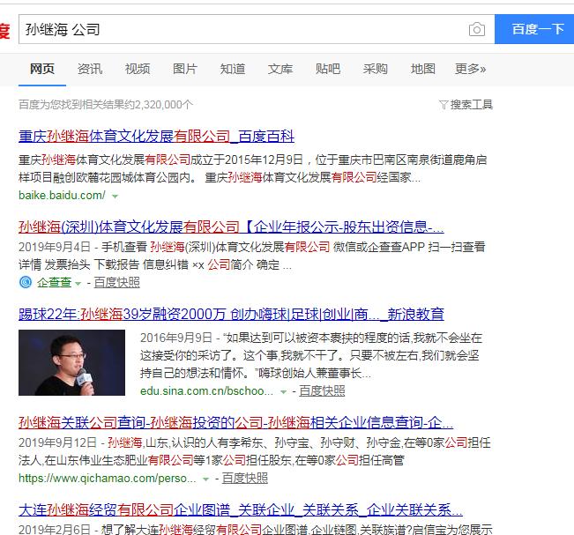
Task: Open the 搜索工具 link
Action: pos(471,105)
